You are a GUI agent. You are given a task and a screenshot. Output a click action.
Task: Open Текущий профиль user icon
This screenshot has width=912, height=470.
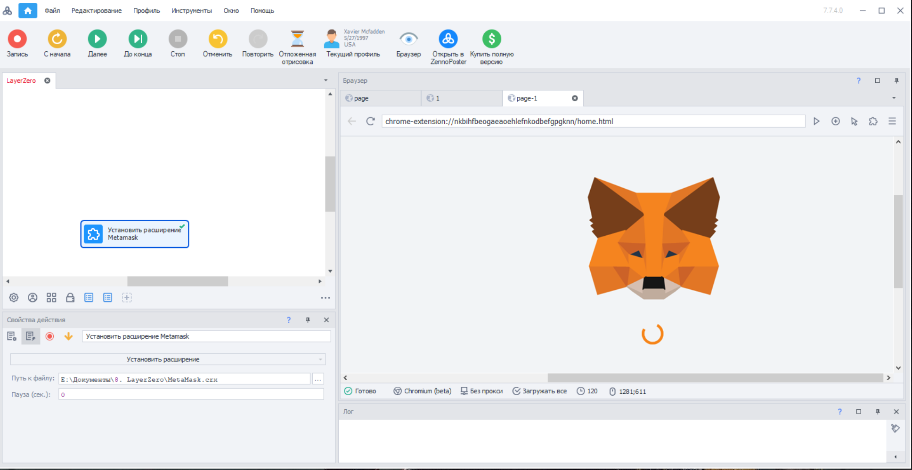pos(332,40)
